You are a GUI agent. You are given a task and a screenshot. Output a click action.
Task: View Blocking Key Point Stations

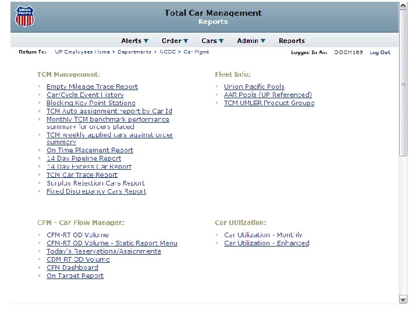click(x=91, y=103)
